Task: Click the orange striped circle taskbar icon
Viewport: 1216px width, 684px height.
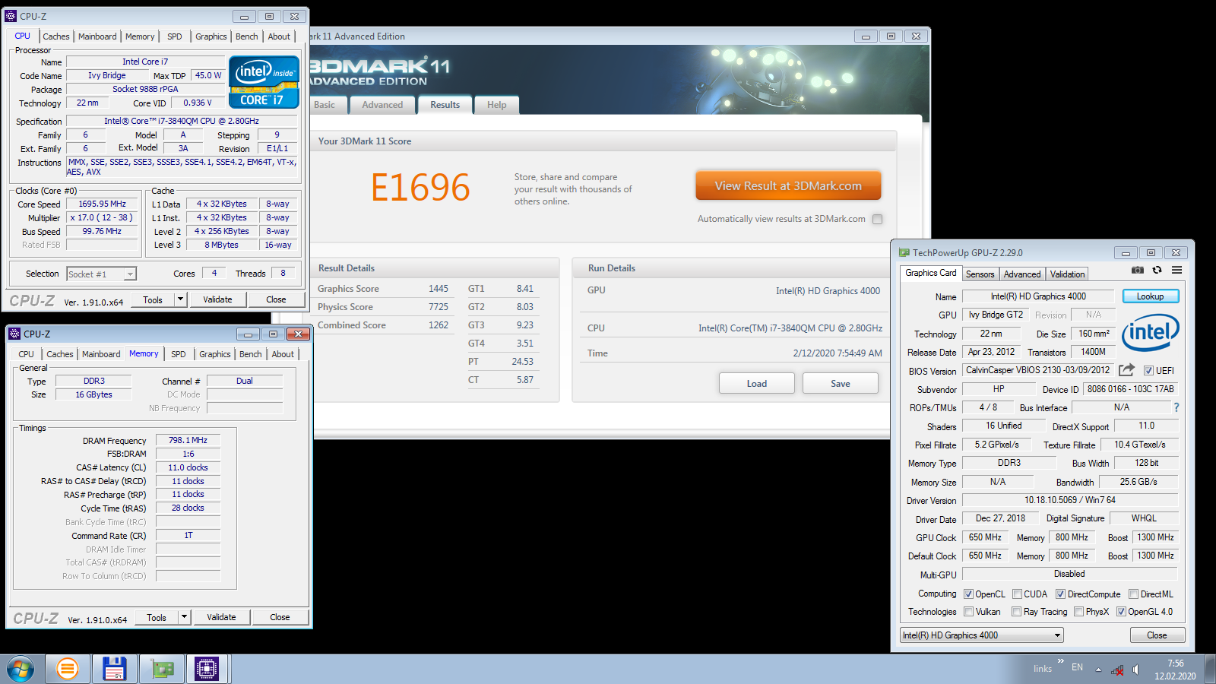Action: [x=68, y=670]
